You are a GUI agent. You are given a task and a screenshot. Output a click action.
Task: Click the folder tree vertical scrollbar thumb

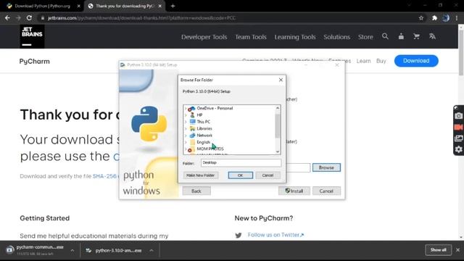tap(278, 125)
